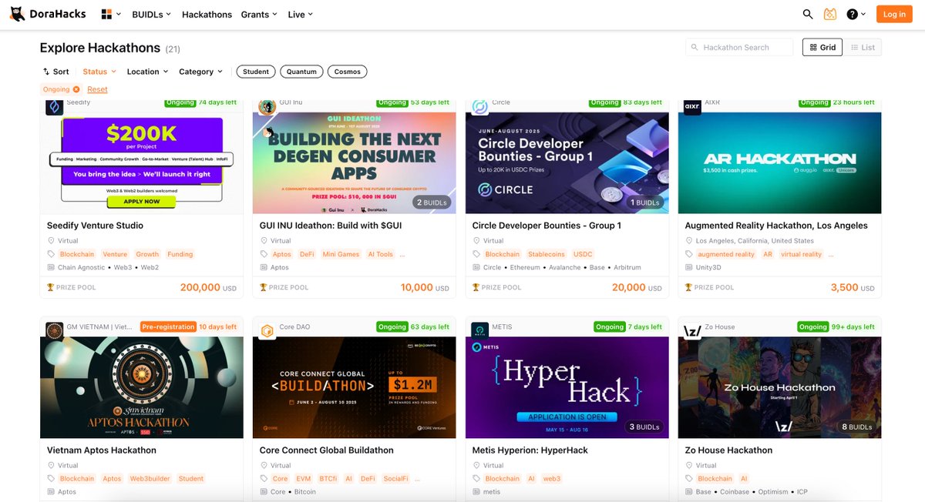
Task: Click the AIXR organizer logo icon
Action: 692,106
